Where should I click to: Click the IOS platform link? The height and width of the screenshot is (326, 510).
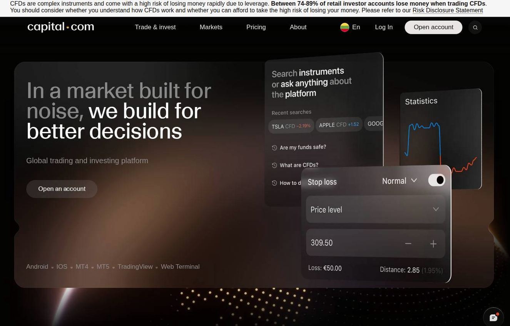[62, 267]
